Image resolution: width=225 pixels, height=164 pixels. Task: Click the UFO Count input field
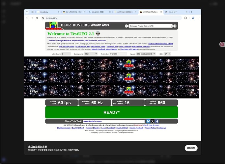[x=66, y=54]
